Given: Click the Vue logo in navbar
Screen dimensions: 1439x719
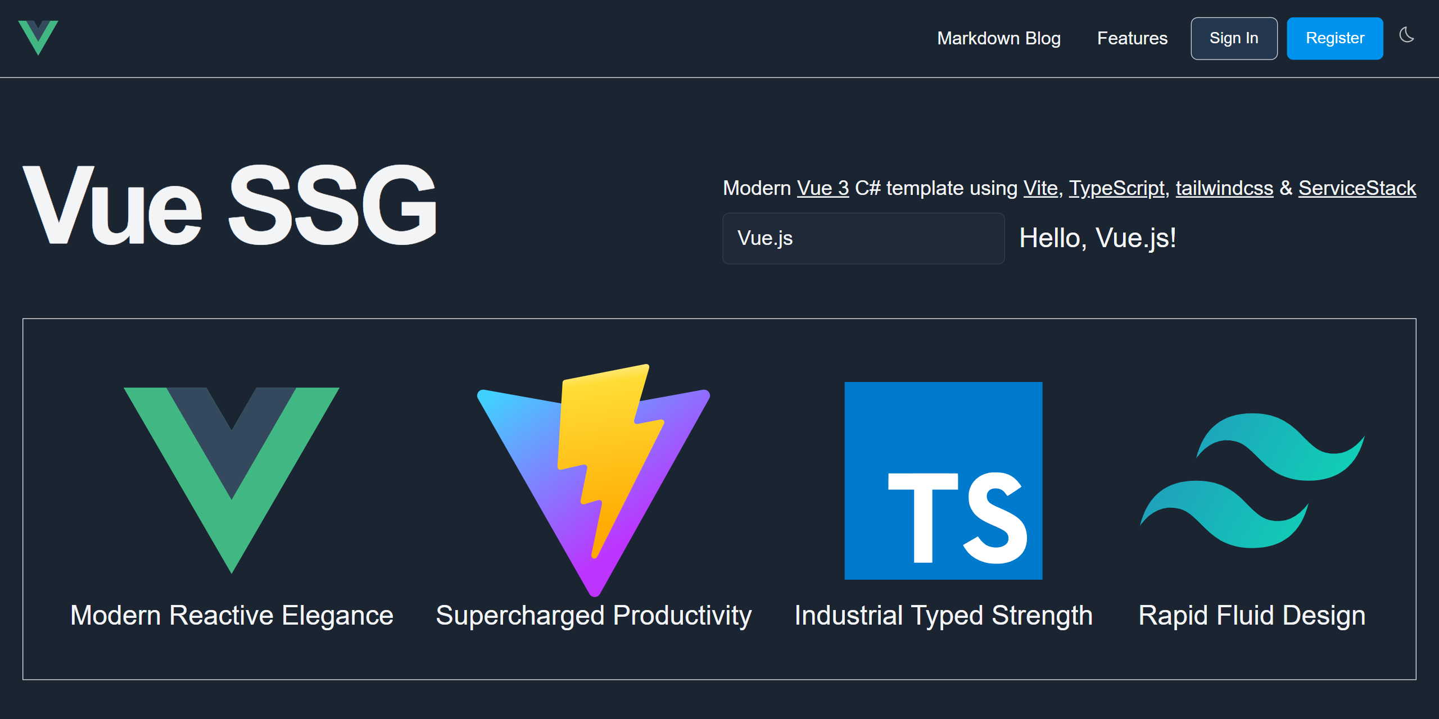Looking at the screenshot, I should pos(38,38).
